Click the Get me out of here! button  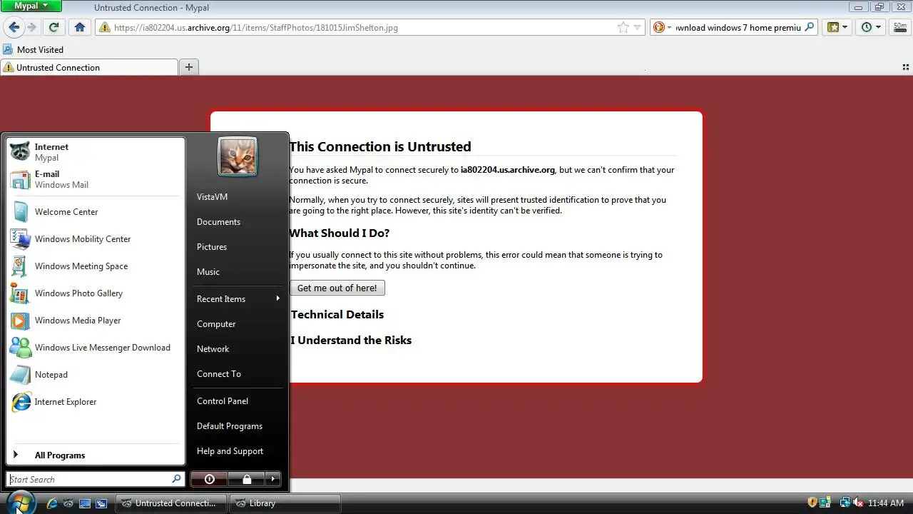pos(337,288)
